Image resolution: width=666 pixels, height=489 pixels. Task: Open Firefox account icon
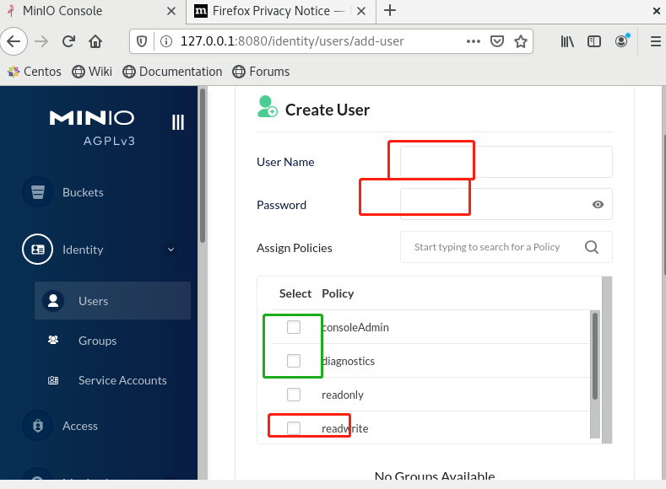point(622,41)
